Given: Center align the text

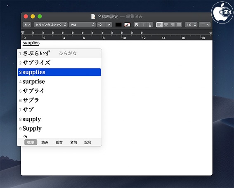Looking at the screenshot, I should point(166,25).
